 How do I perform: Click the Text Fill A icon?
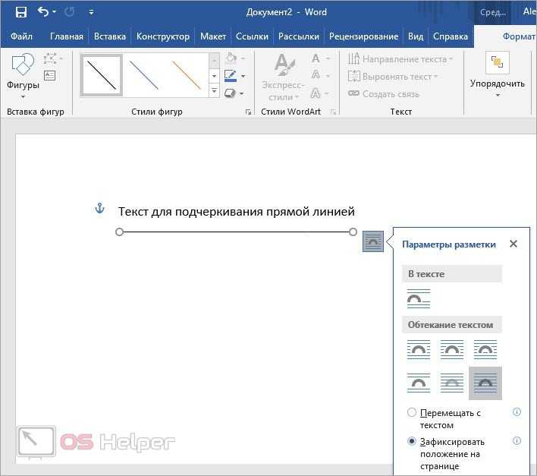316,58
